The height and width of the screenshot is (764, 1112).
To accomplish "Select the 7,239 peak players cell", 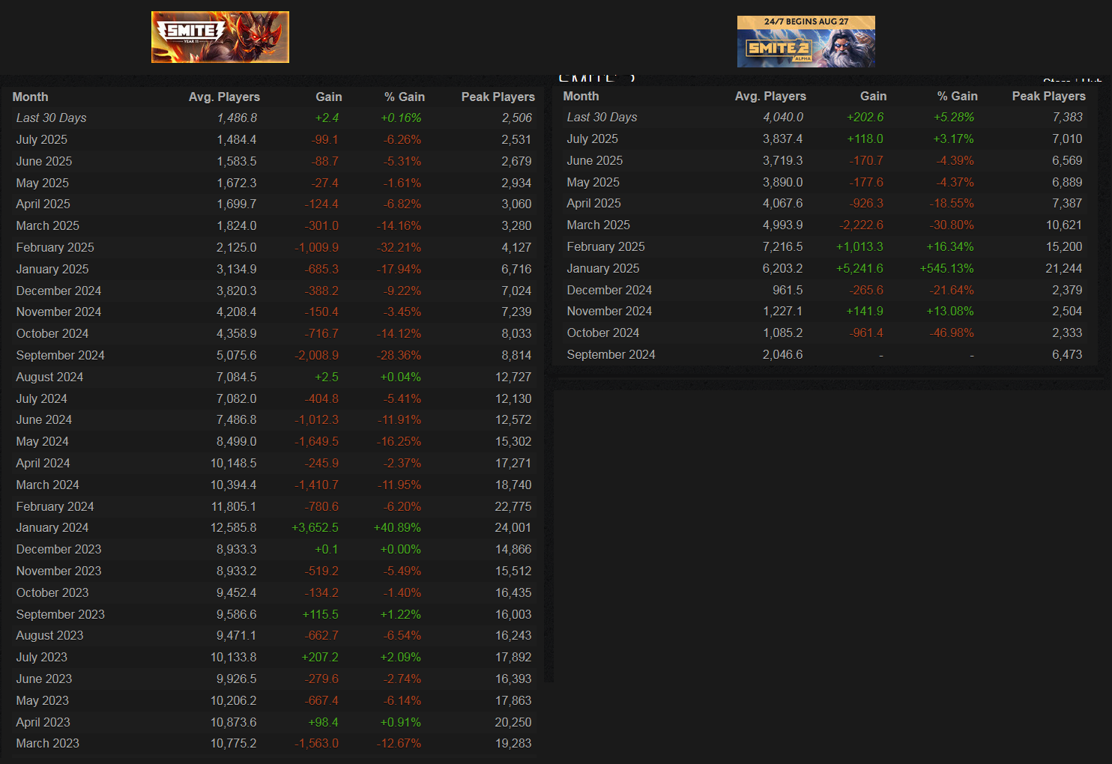I will [x=516, y=312].
